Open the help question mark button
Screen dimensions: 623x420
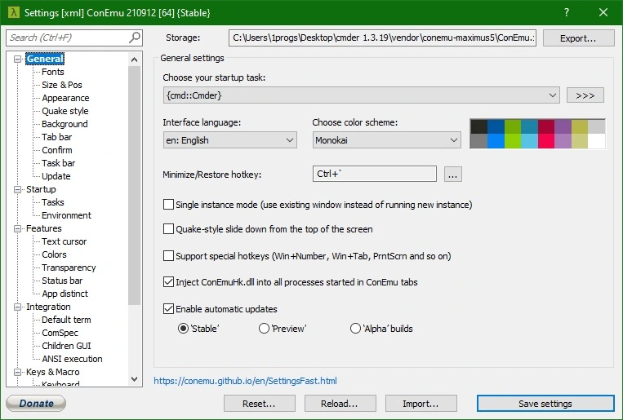(x=566, y=12)
